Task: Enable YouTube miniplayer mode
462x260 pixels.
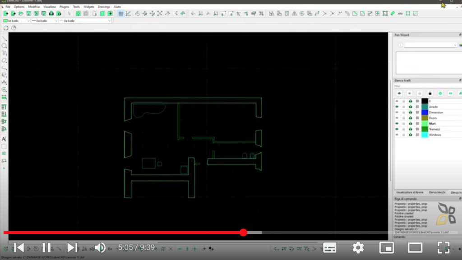Action: (x=387, y=248)
